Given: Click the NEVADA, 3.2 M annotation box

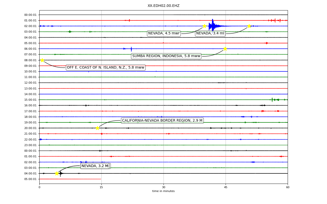Looking at the screenshot, I should [x=95, y=166].
